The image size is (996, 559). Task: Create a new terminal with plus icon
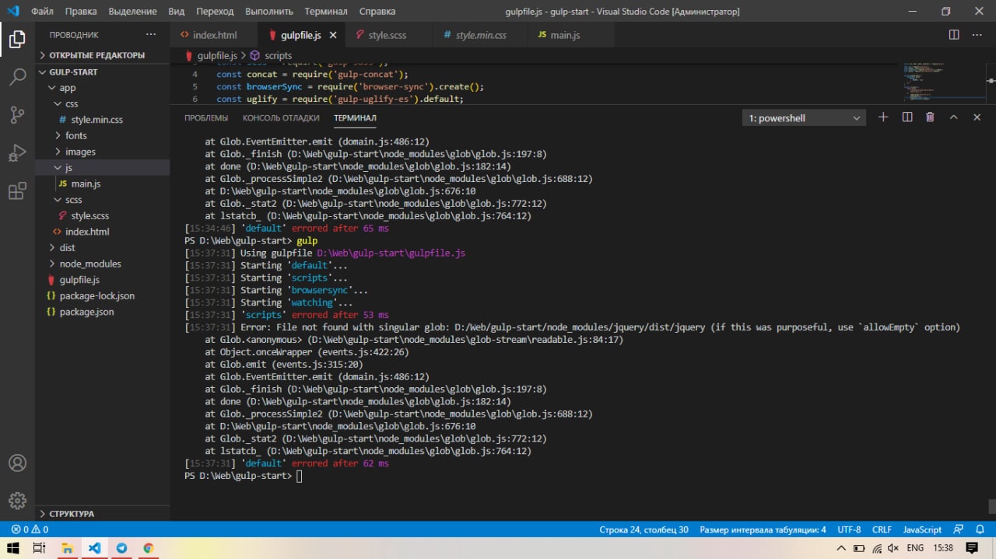click(883, 117)
